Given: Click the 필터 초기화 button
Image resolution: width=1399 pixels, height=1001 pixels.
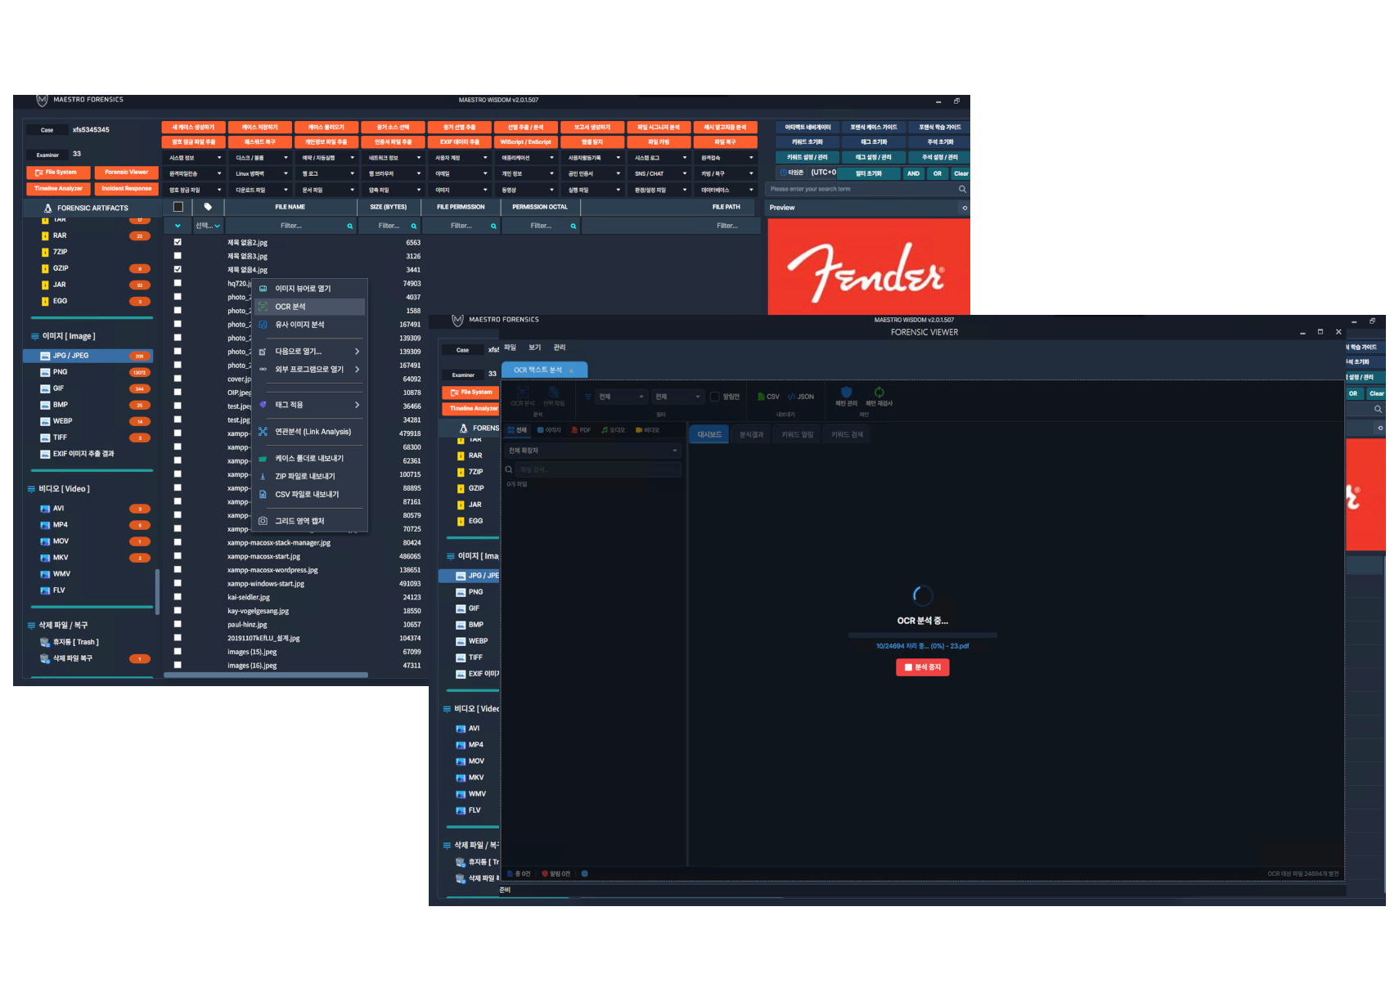Looking at the screenshot, I should [868, 173].
